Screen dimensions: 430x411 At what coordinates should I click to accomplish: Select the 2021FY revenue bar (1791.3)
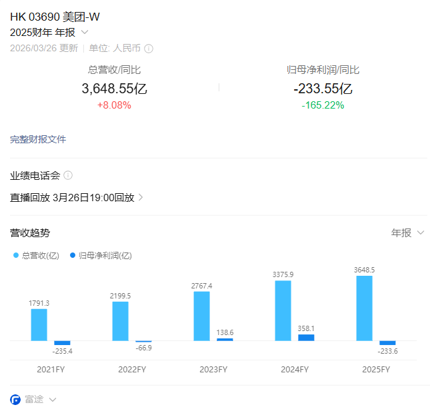(39, 324)
